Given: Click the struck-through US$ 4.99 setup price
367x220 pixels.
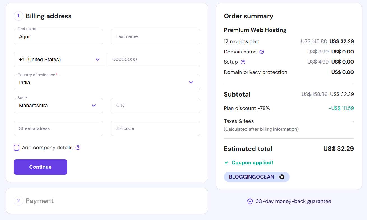Looking at the screenshot, I should (318, 62).
